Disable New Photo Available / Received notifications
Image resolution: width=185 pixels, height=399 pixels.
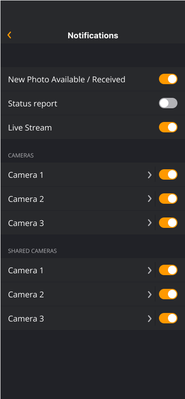click(x=168, y=79)
